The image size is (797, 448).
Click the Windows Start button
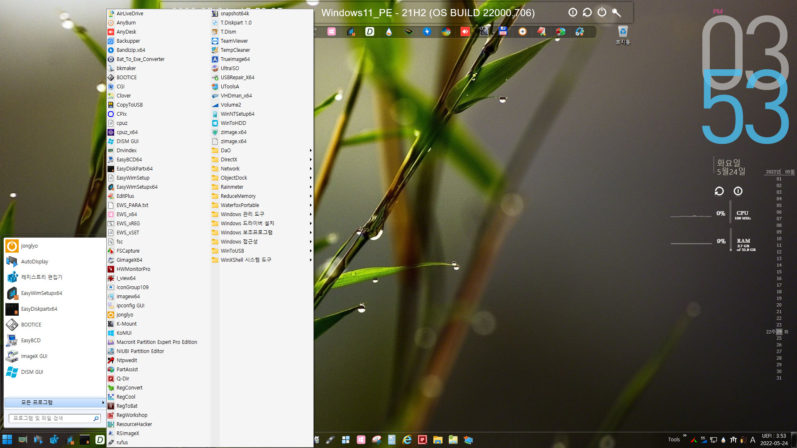tap(7, 440)
